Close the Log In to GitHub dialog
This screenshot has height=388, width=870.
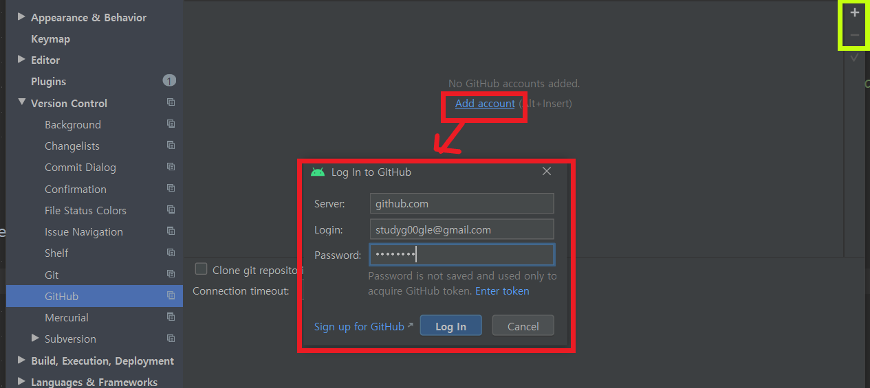[547, 171]
